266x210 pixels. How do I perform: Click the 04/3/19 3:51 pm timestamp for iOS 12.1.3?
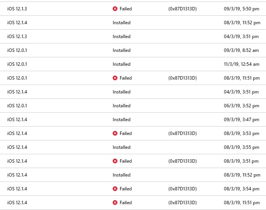(x=241, y=37)
